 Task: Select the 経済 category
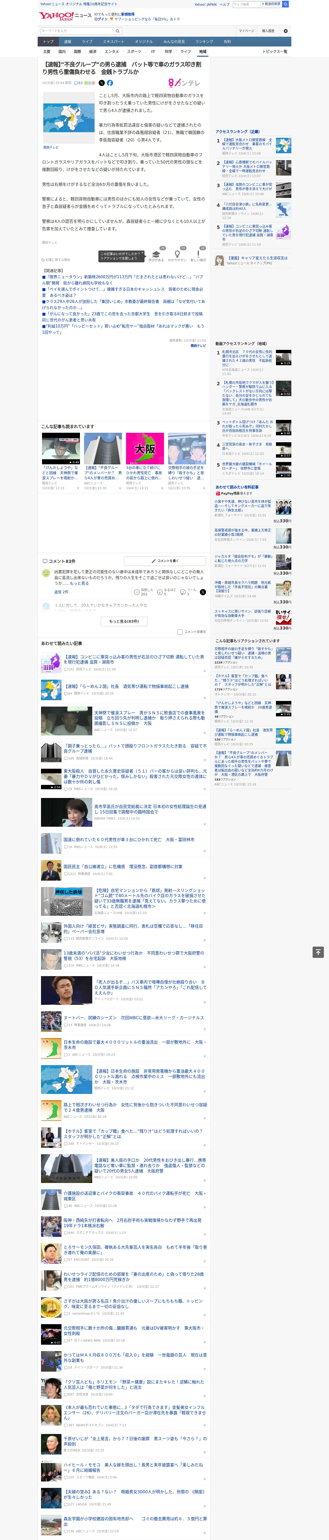[92, 51]
